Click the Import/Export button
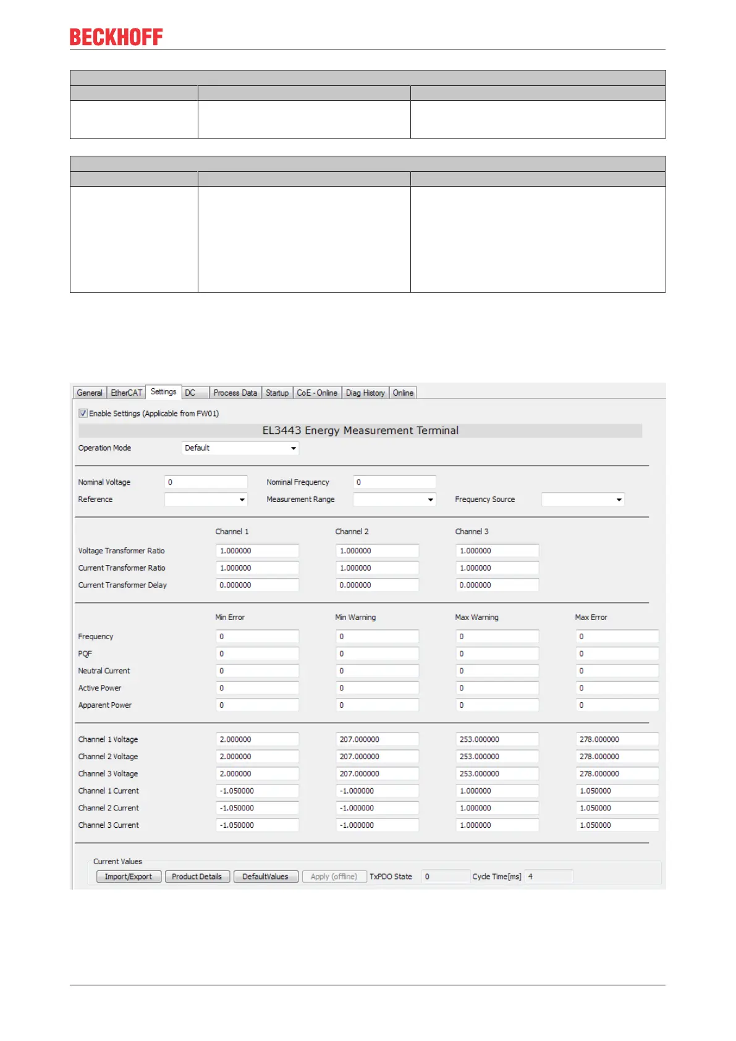Screen dimensions: 736x1041 129,877
